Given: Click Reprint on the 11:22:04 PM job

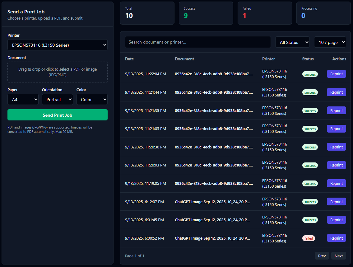Looking at the screenshot, I should click(x=336, y=74).
